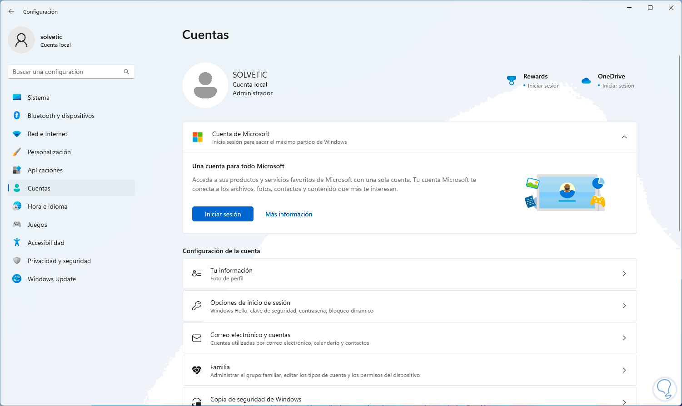Image resolution: width=682 pixels, height=406 pixels.
Task: Click the Hora e idioma clock icon
Action: pos(17,206)
